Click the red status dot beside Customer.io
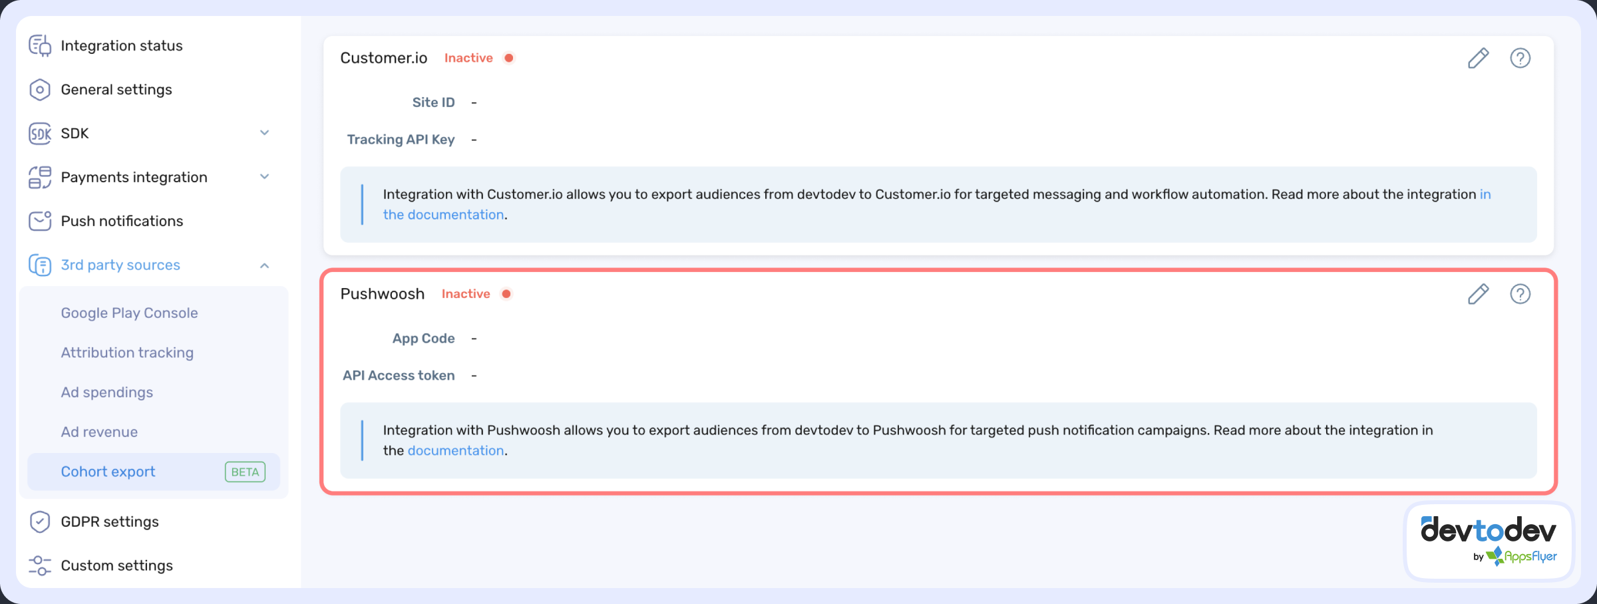 click(x=509, y=58)
